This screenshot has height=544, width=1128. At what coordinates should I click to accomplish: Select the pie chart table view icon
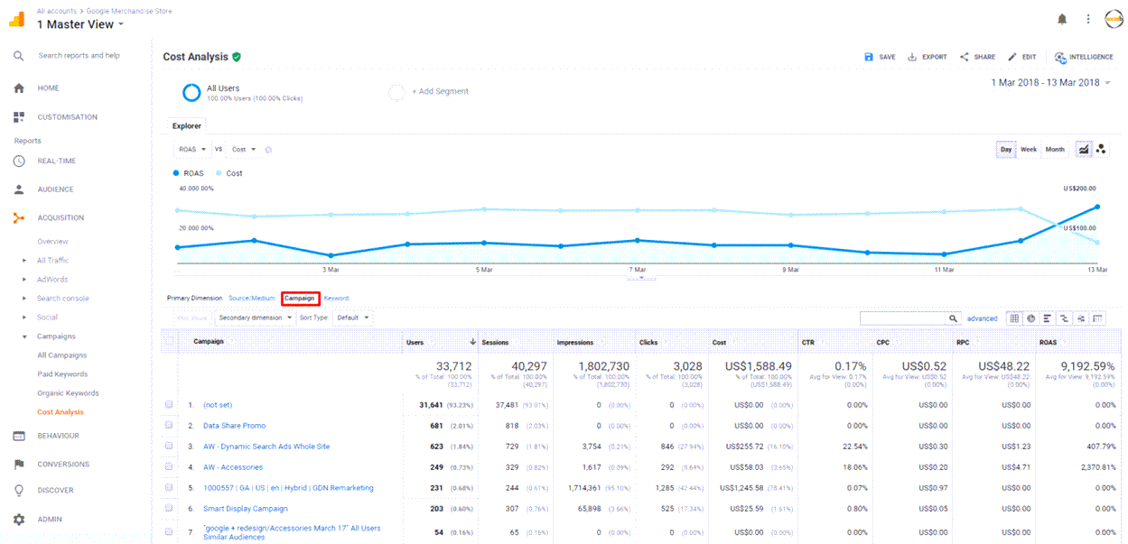click(x=1031, y=318)
